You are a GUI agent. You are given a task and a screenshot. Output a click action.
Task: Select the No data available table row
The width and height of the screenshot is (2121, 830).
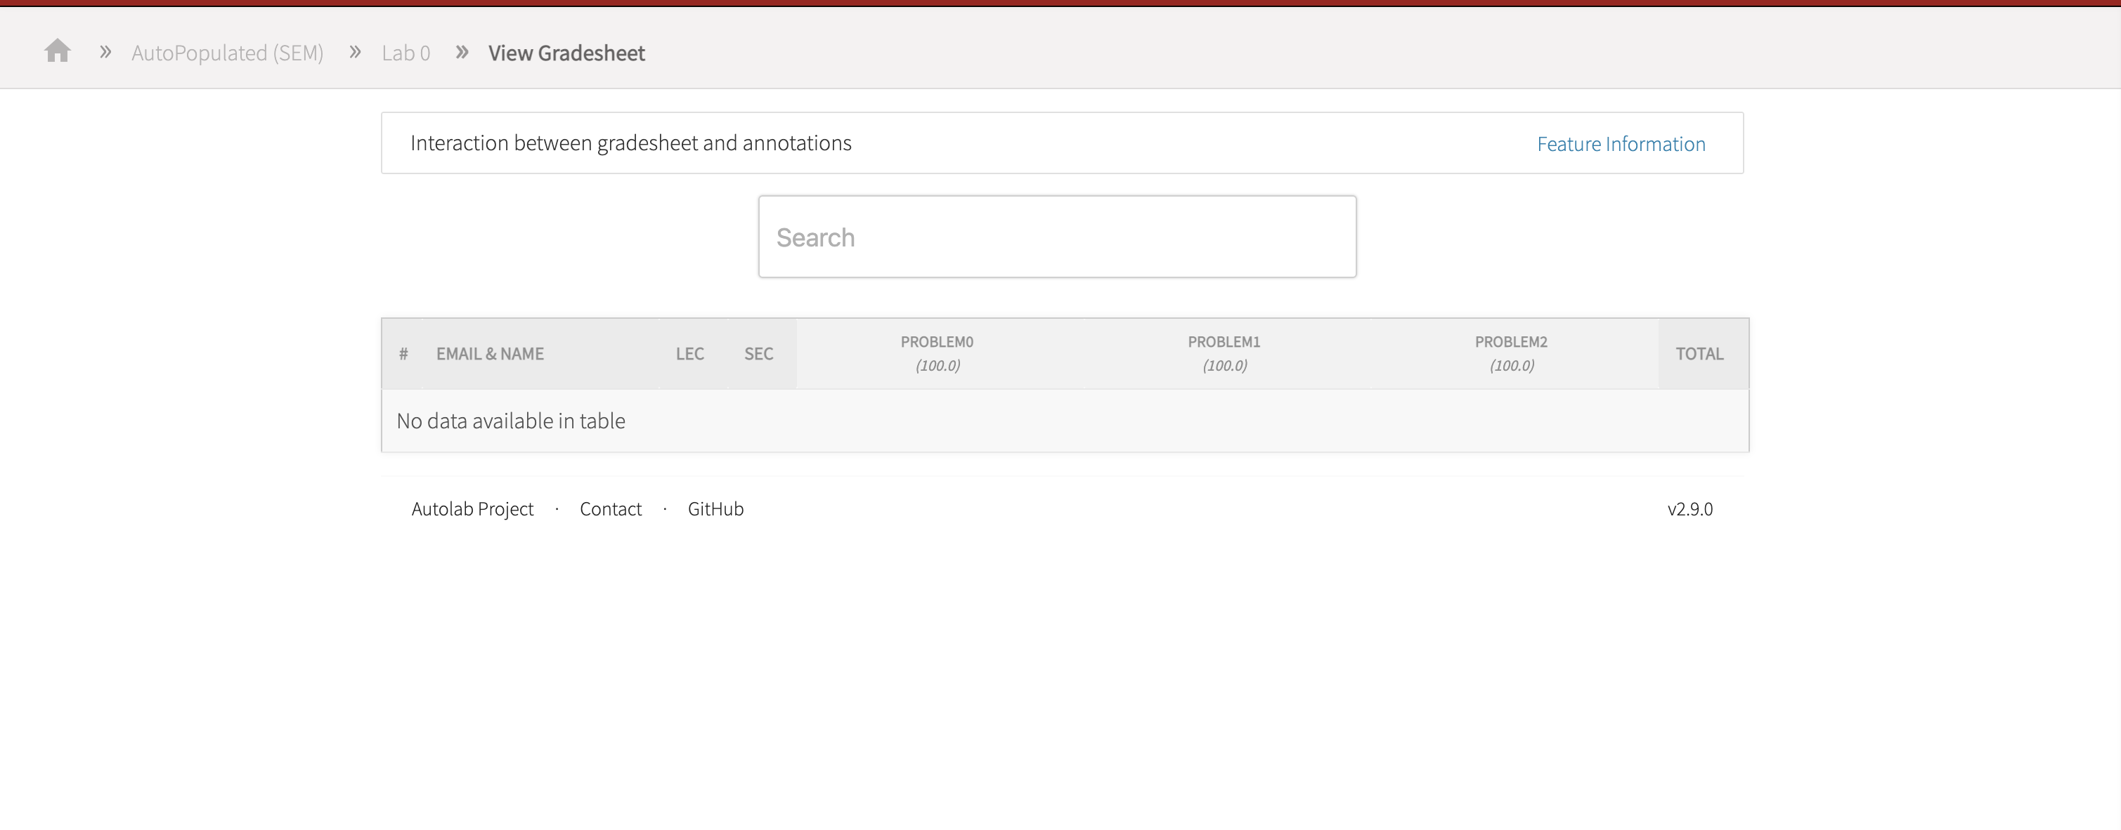(510, 421)
